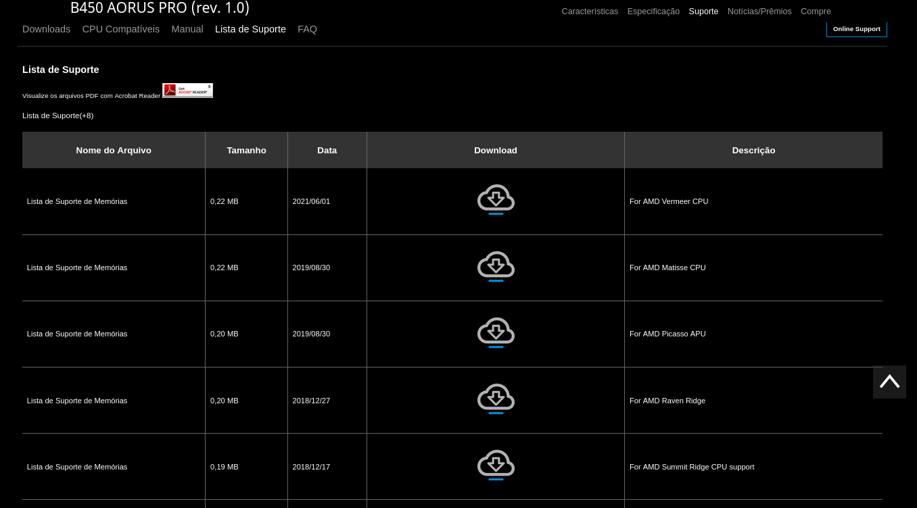The width and height of the screenshot is (917, 508).
Task: Click Lista de Suporte de Memórias in Matisse row
Action: click(77, 268)
